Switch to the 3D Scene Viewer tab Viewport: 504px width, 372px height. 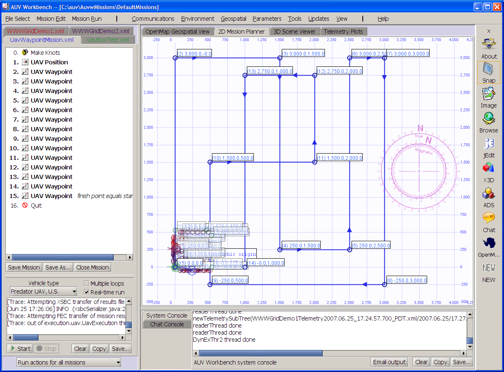coord(294,32)
